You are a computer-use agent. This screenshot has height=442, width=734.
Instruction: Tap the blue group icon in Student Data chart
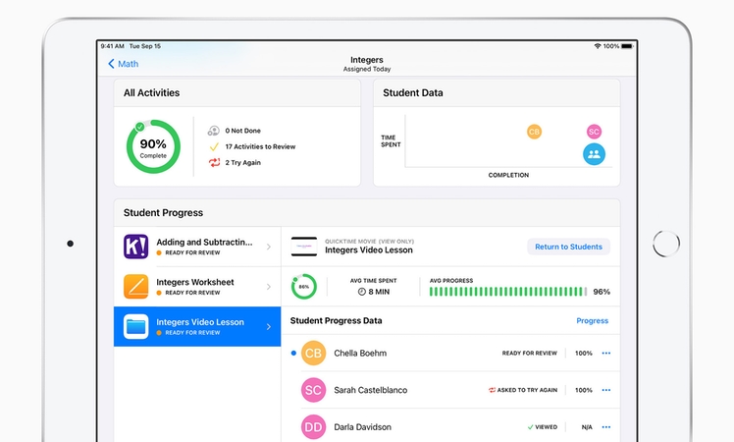click(x=594, y=154)
